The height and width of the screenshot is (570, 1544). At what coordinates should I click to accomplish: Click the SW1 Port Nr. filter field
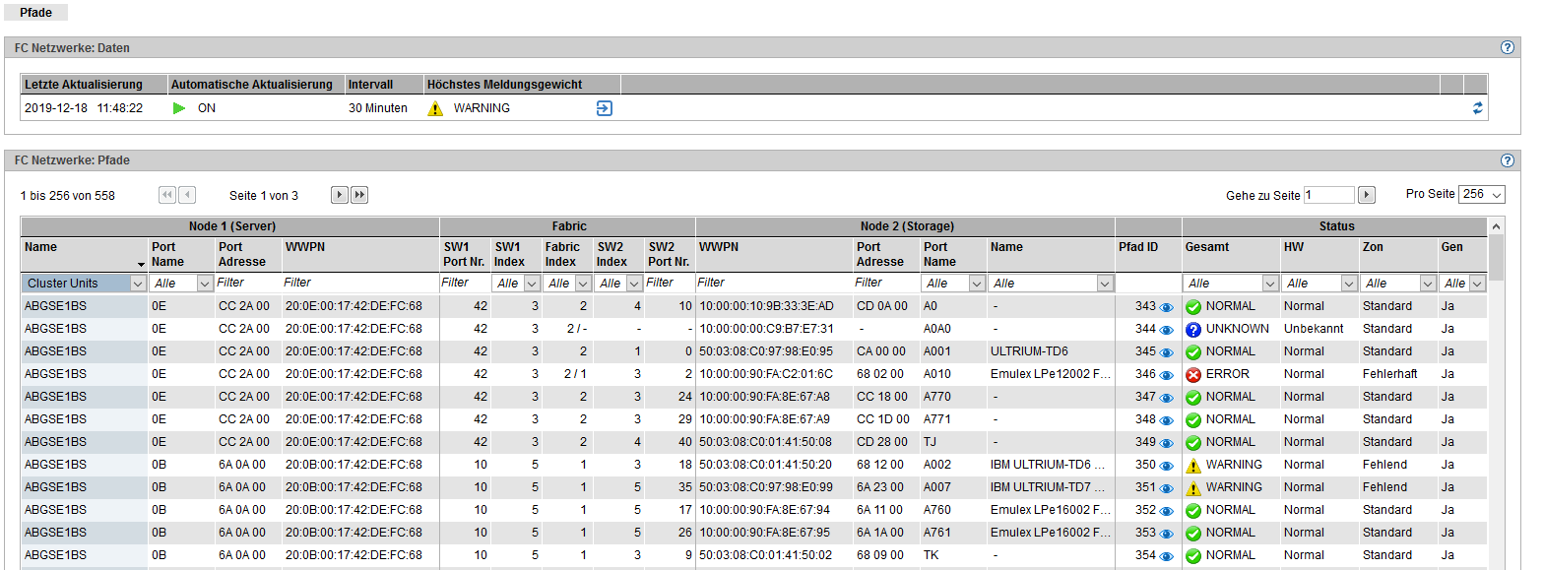click(465, 284)
